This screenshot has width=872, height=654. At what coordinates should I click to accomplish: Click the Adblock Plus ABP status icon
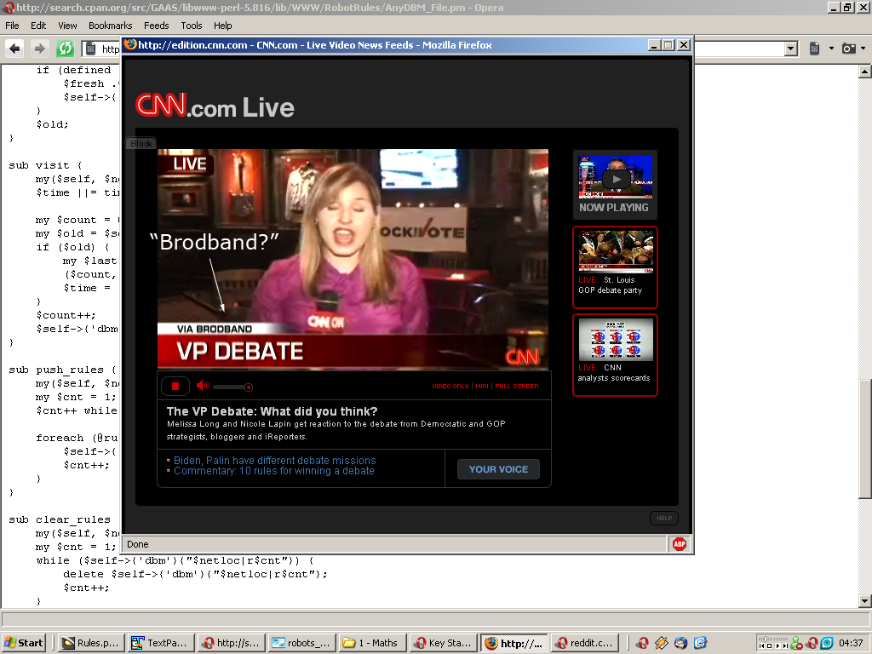point(680,544)
